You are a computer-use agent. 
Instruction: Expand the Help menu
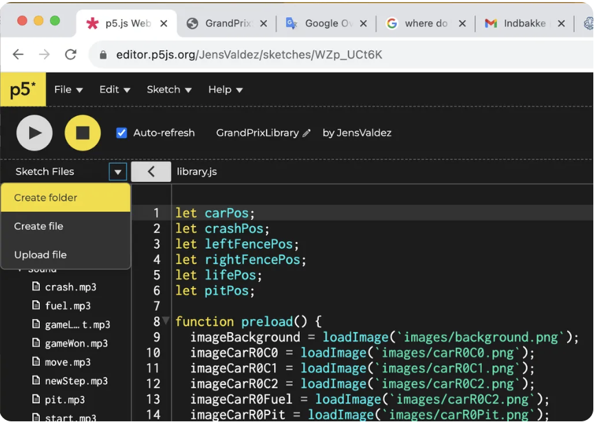click(225, 89)
